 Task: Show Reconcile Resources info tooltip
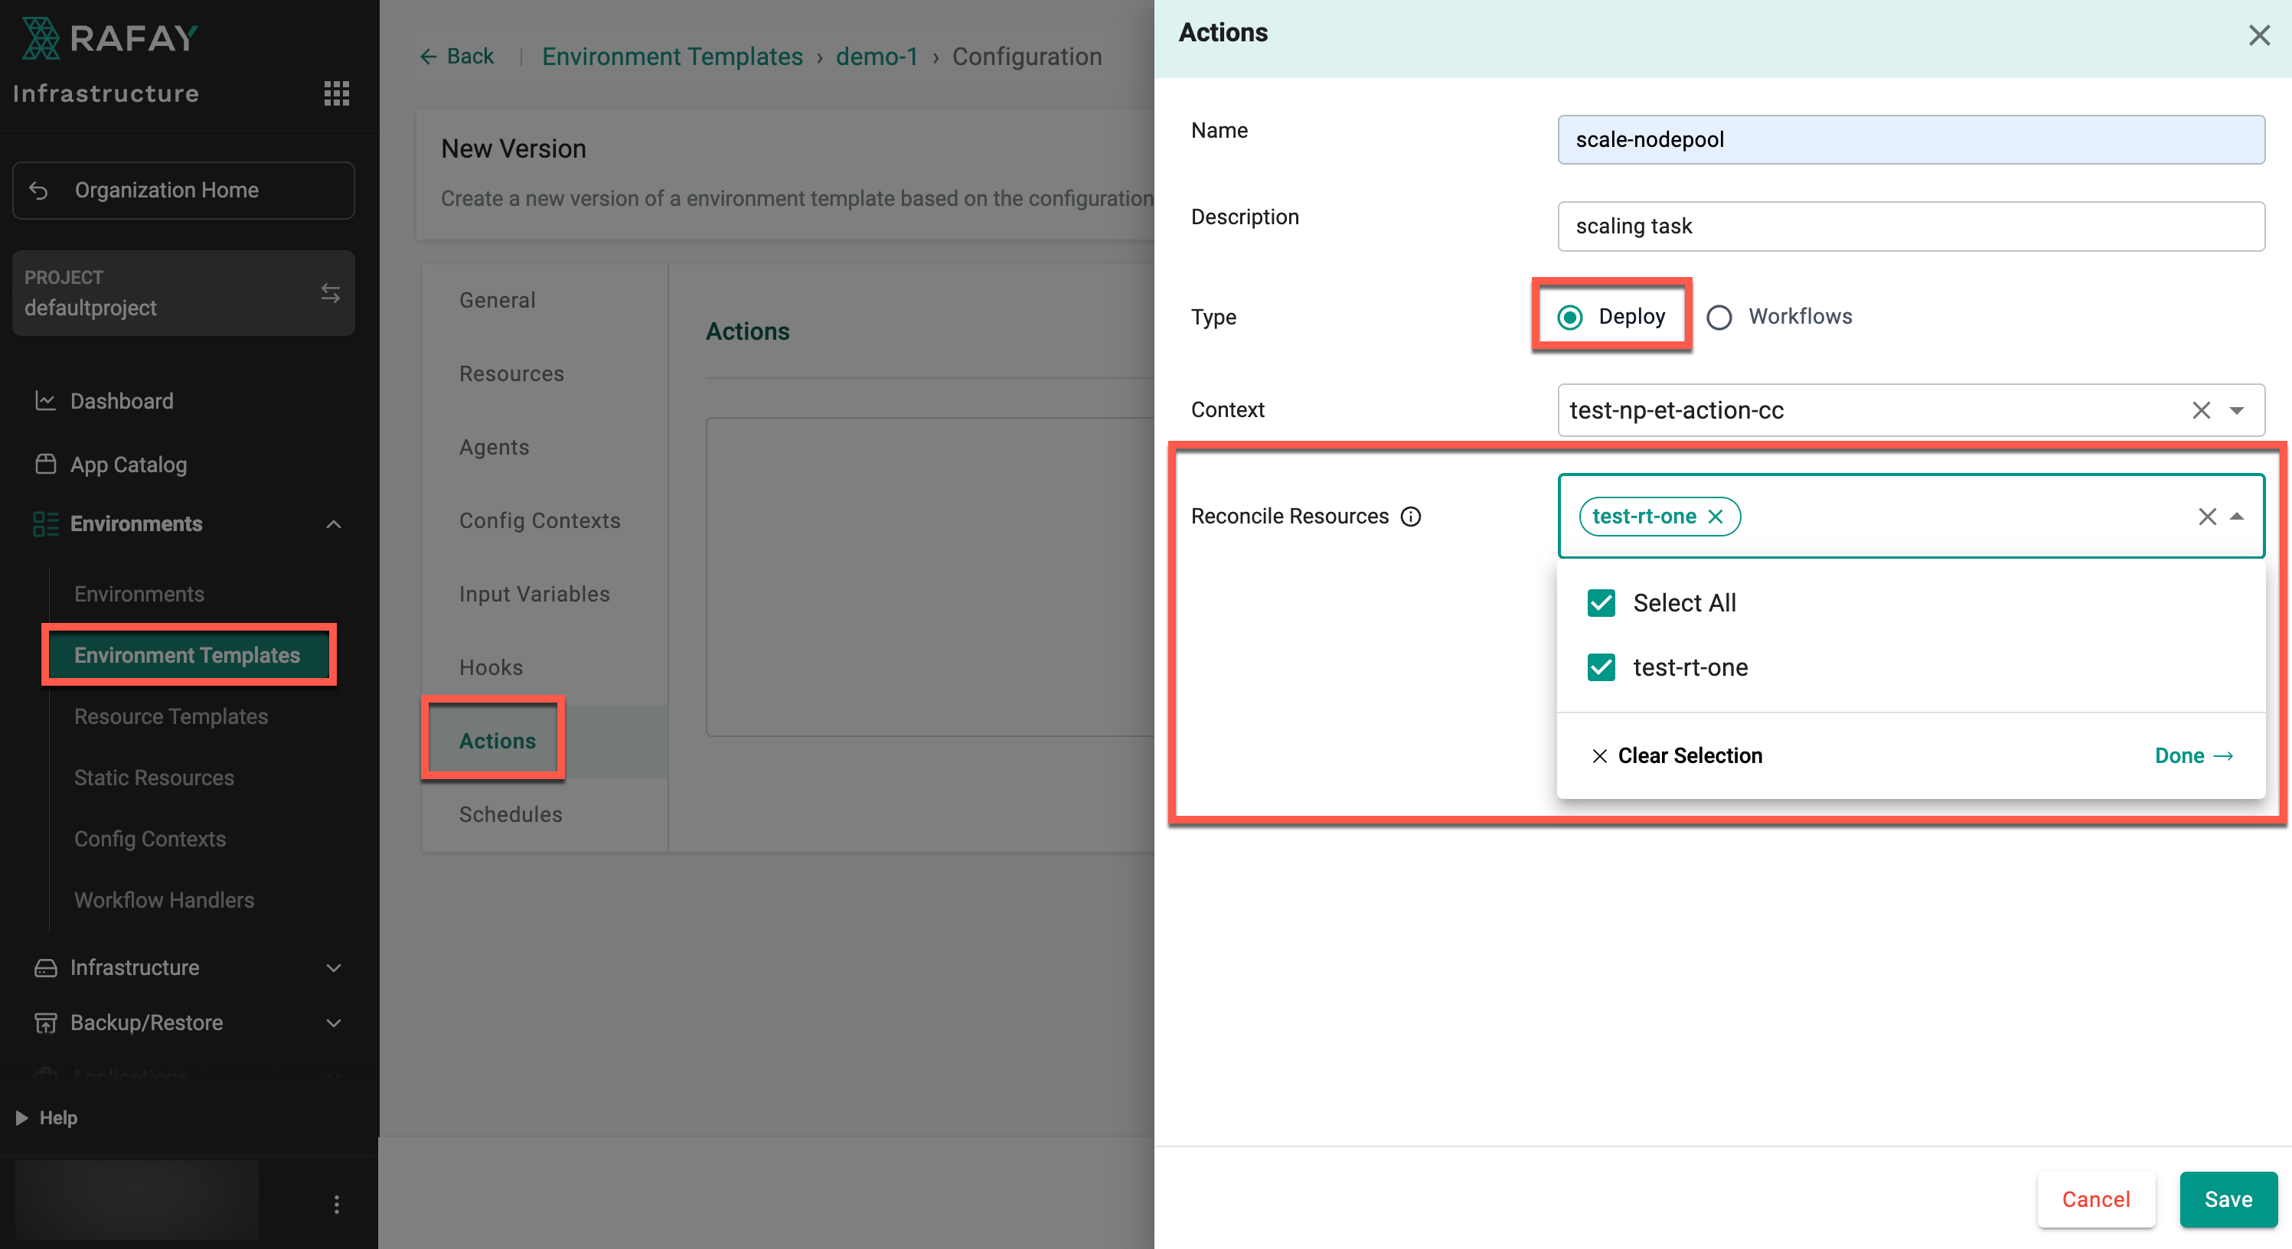1411,517
